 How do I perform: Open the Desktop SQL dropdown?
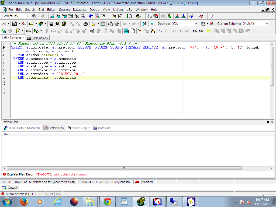pyautogui.click(x=196, y=24)
